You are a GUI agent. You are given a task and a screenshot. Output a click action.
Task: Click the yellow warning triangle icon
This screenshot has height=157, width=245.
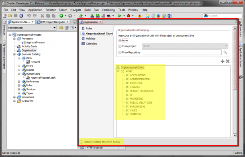tap(139, 16)
